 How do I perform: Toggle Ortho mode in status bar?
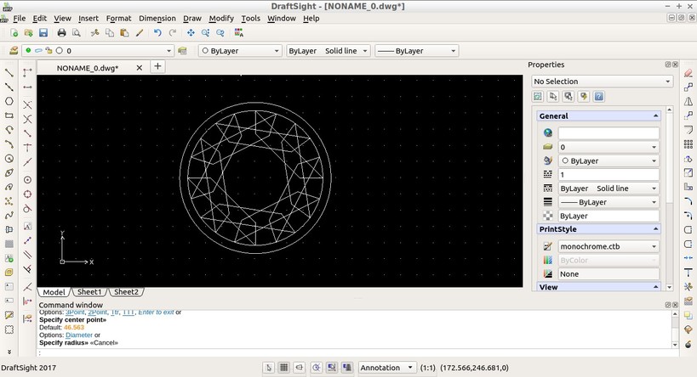(x=300, y=368)
